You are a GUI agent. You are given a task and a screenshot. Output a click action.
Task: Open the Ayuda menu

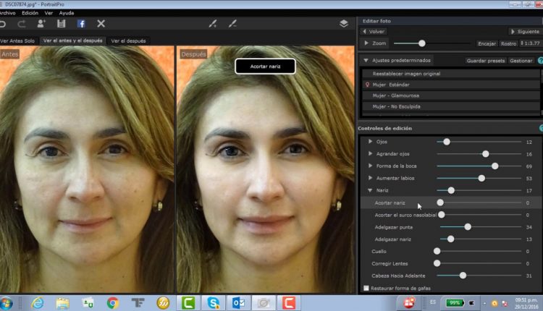click(x=67, y=13)
